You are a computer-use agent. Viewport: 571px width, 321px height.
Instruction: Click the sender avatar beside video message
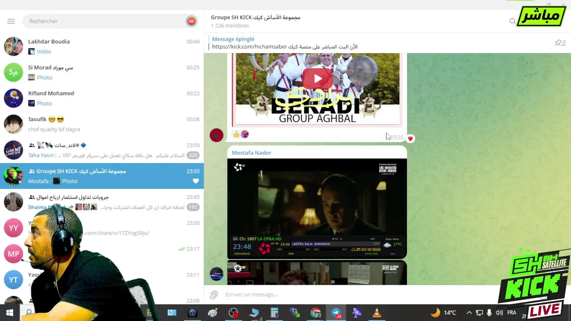216,135
